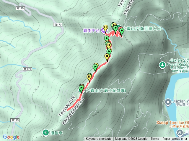Open the Terms link
The width and height of the screenshot is (189, 141).
pos(155,139)
